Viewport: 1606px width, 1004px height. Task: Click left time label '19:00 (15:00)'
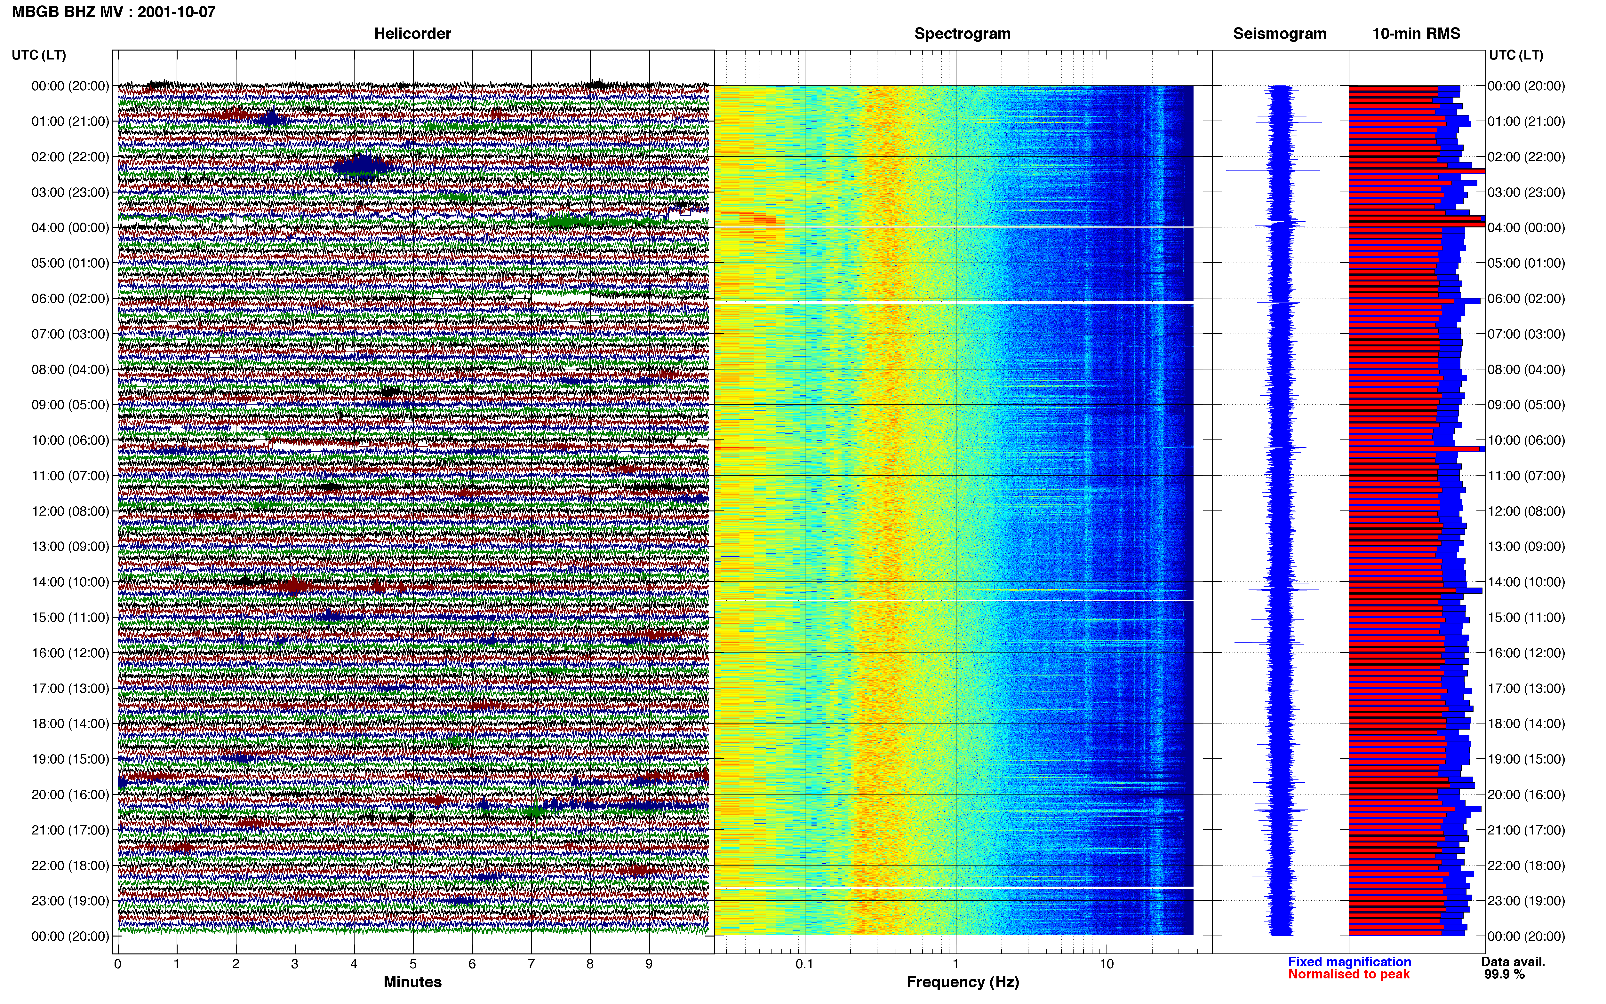70,759
